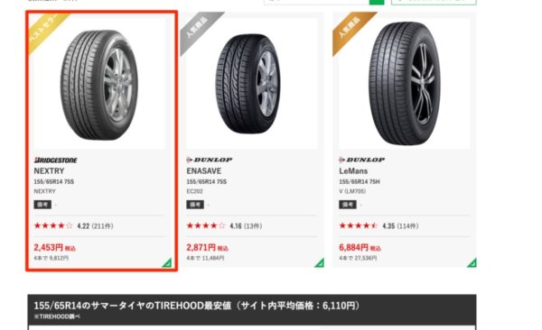Screen dimensions: 542x330
Task: Click the 4.22 star rating for NEXTRY
Action: [x=74, y=226]
